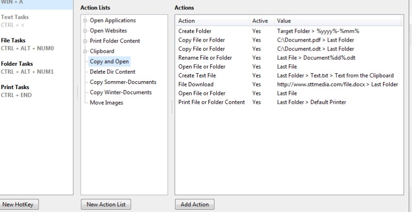Viewport: 412px width, 212px height.
Task: Select the Text Tasks hotkey entry
Action: 14,17
